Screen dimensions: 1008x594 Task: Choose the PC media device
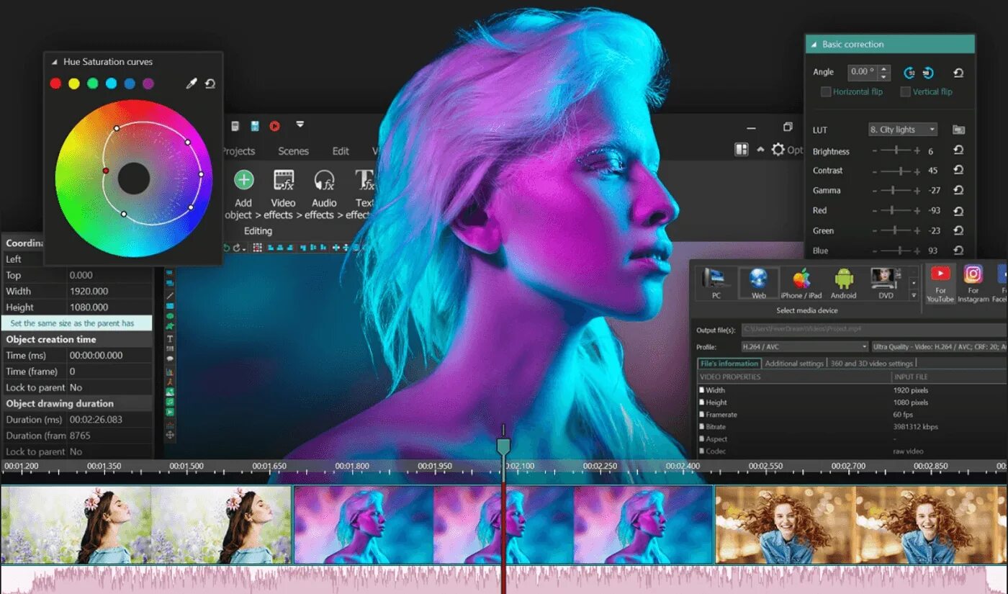click(x=716, y=283)
